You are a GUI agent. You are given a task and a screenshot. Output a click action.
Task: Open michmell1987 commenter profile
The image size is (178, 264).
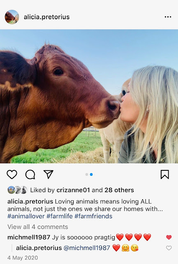(x=29, y=237)
